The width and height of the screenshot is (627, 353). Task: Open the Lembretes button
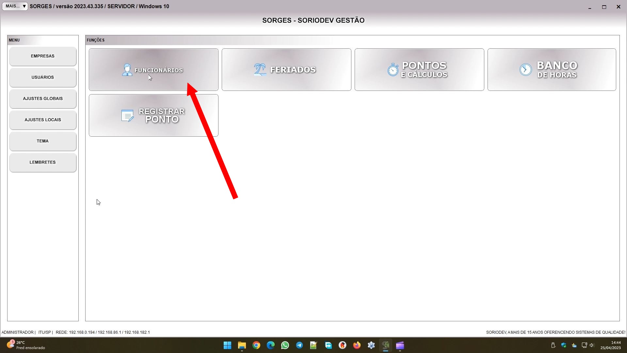point(43,162)
